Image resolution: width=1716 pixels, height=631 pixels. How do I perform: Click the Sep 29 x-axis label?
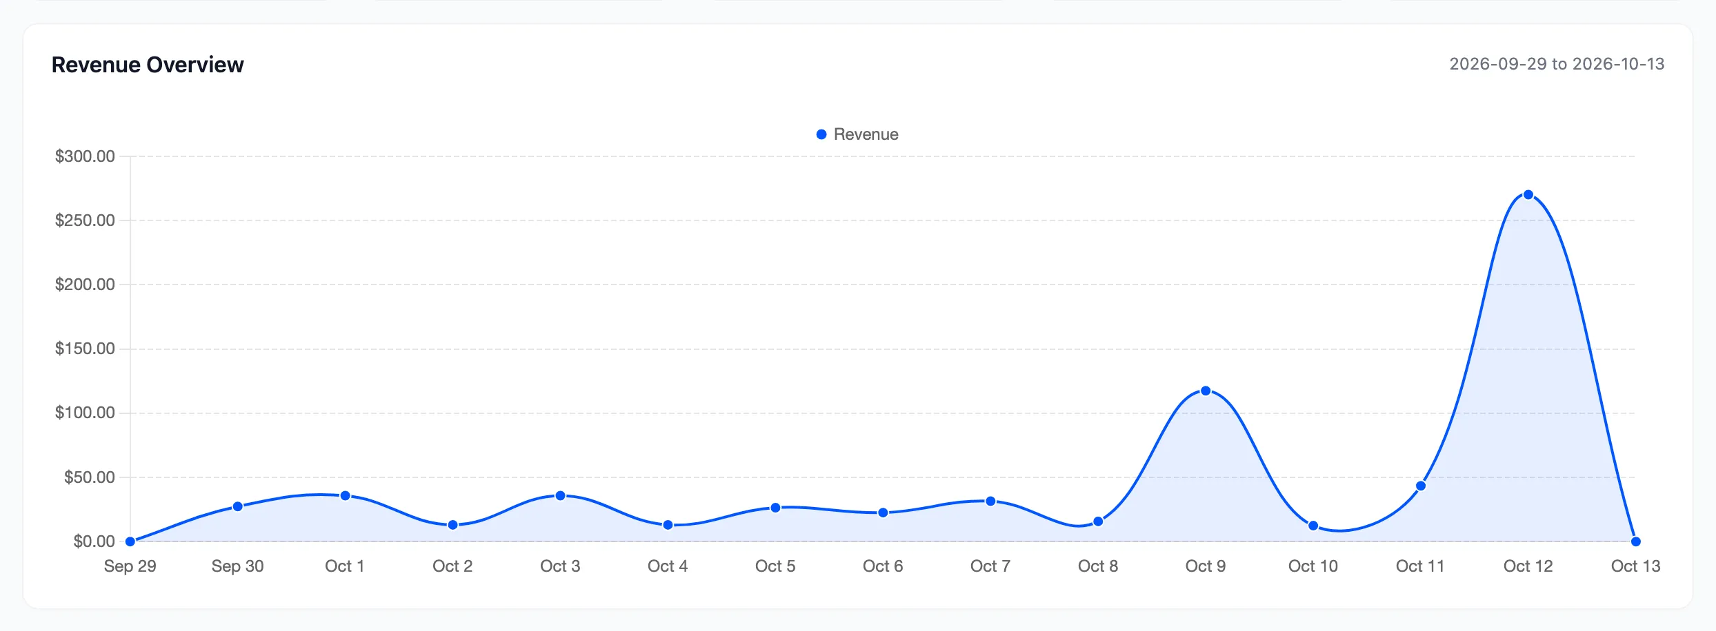(x=130, y=566)
